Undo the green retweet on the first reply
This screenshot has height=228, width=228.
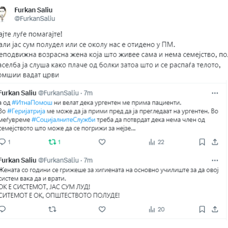click(x=52, y=142)
